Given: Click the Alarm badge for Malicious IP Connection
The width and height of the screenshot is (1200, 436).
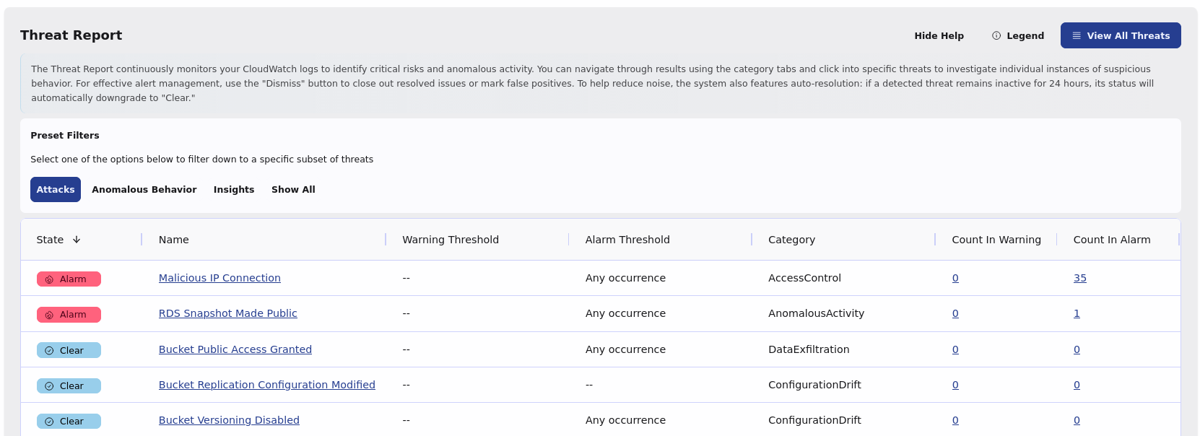Looking at the screenshot, I should coord(69,279).
